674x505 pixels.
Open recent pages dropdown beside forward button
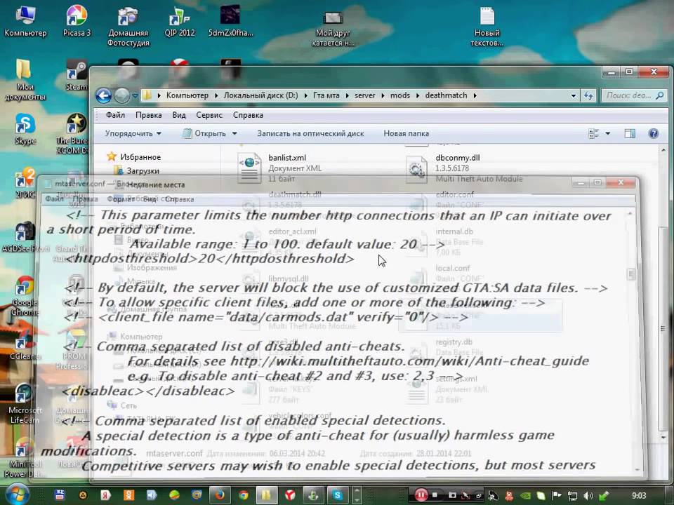pyautogui.click(x=135, y=96)
